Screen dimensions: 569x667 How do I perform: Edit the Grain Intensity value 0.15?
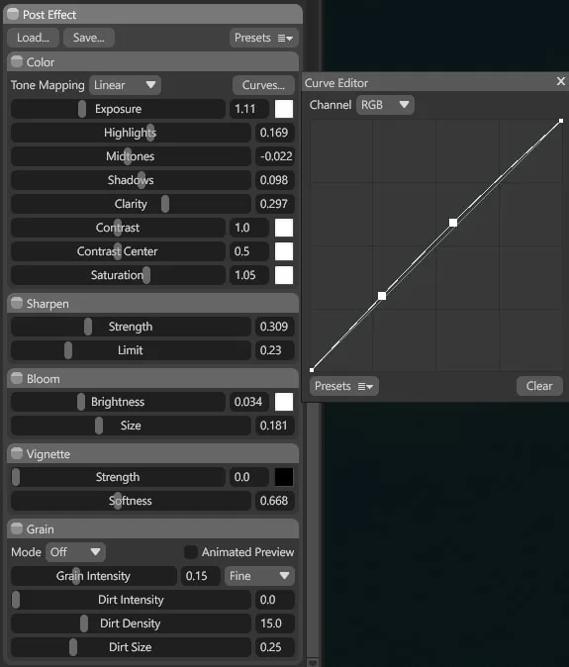point(200,576)
